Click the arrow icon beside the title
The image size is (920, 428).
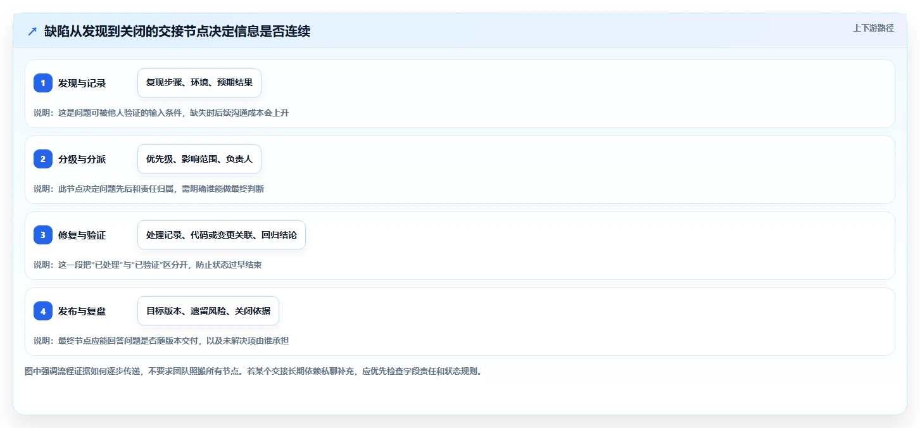[x=32, y=31]
